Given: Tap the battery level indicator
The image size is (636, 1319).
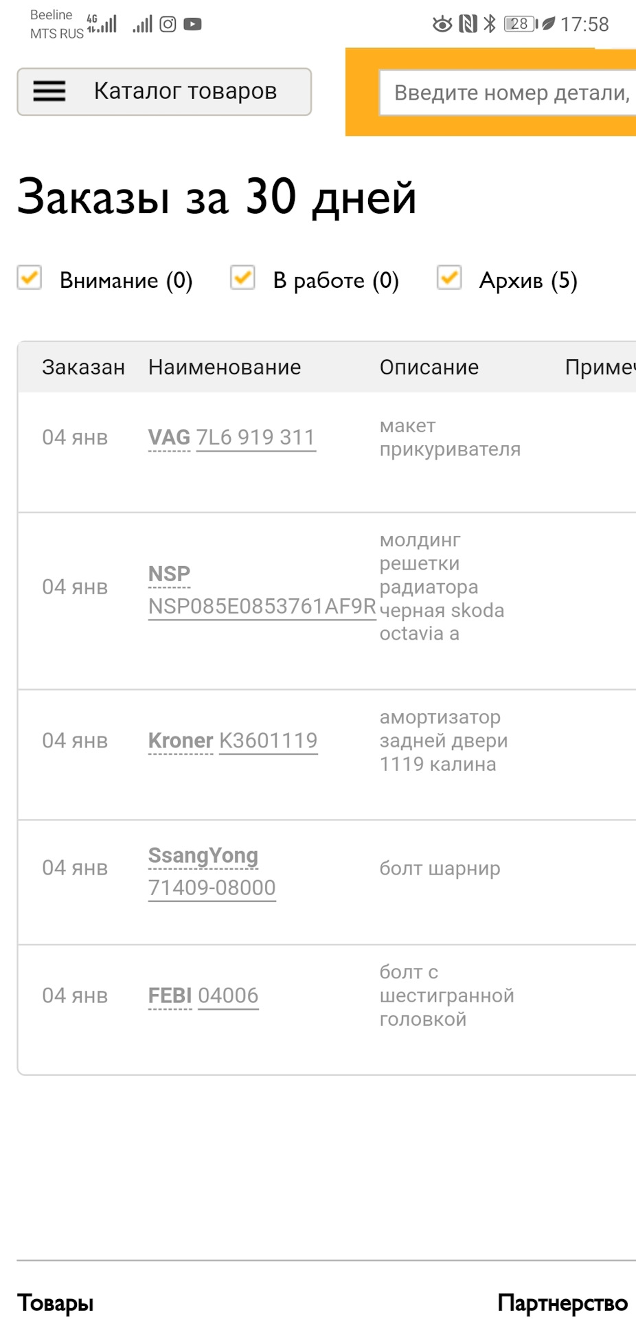Looking at the screenshot, I should click(x=521, y=25).
